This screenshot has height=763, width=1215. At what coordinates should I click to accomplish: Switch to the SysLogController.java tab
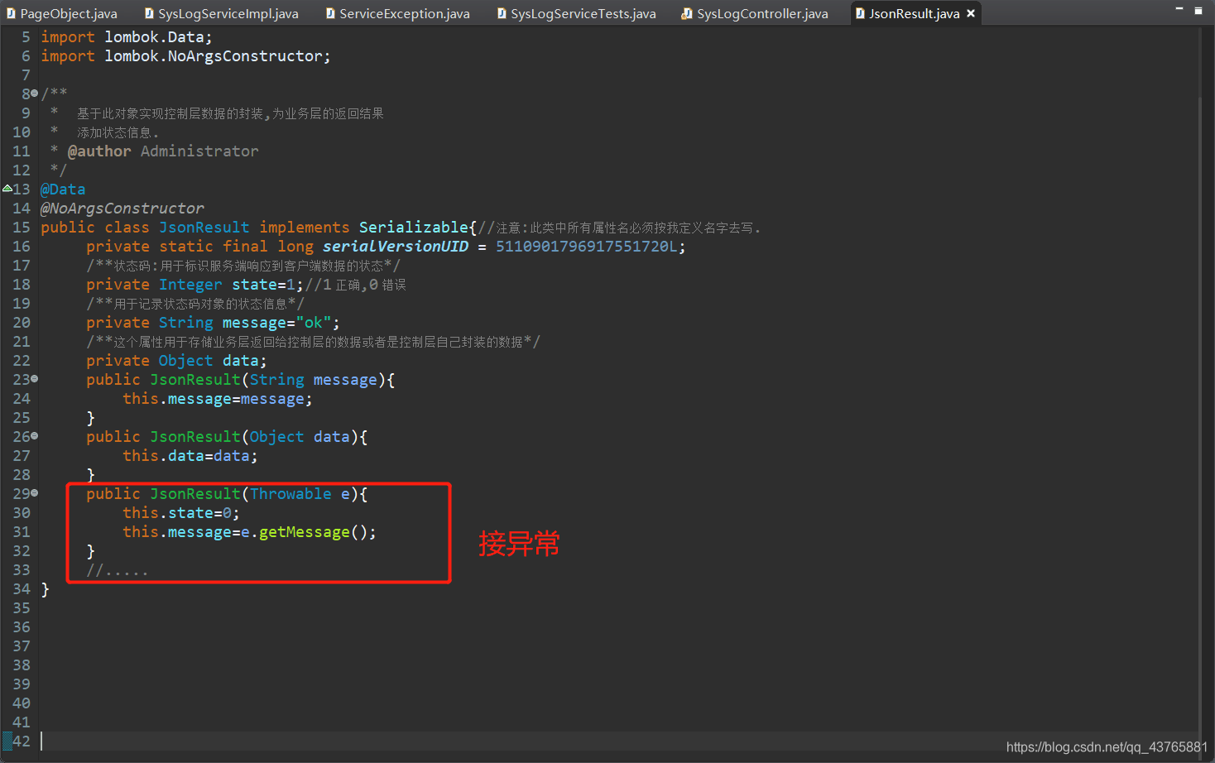pyautogui.click(x=756, y=13)
